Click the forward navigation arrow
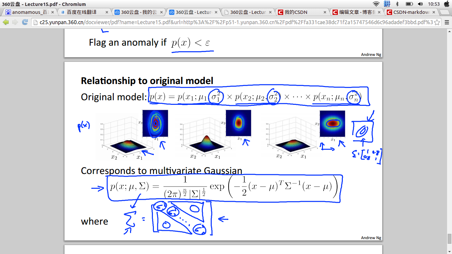Screen dimensions: 452x254 pos(15,22)
